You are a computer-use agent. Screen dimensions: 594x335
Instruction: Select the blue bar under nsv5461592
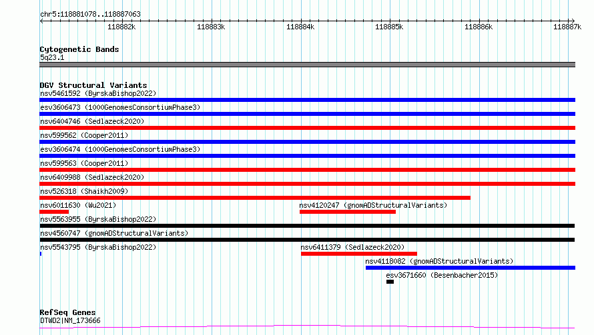click(307, 100)
